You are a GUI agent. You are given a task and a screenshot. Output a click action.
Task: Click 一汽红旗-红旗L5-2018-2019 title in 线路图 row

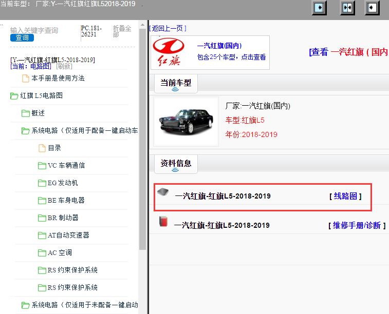pyautogui.click(x=223, y=197)
